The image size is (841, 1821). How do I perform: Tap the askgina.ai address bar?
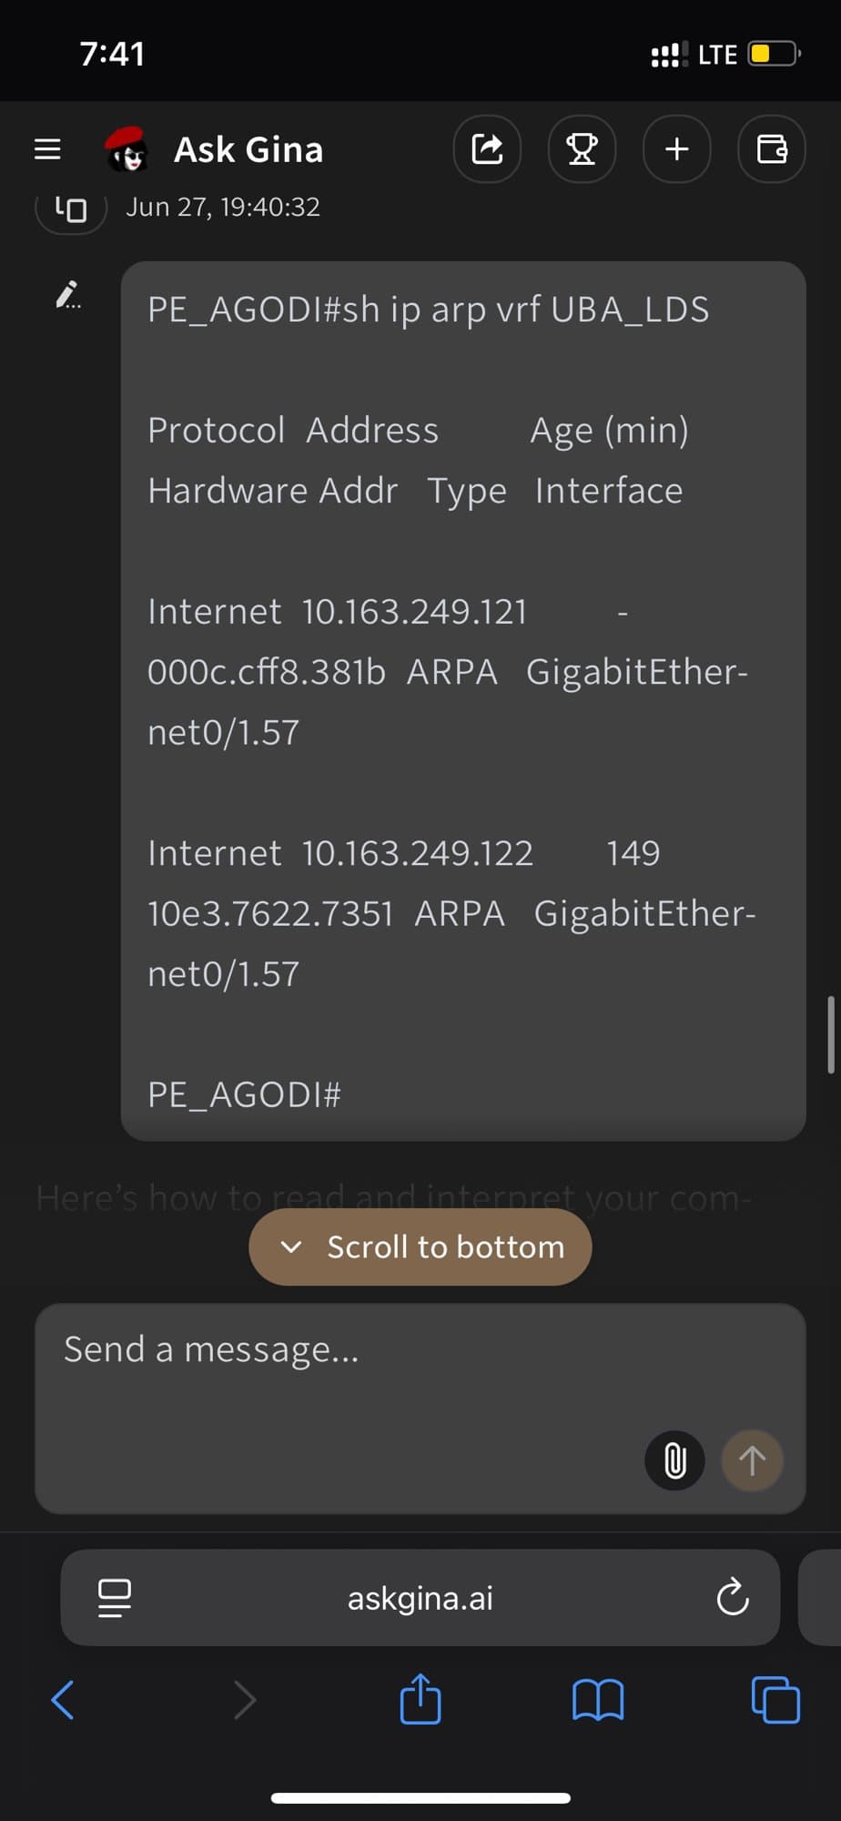(x=420, y=1598)
